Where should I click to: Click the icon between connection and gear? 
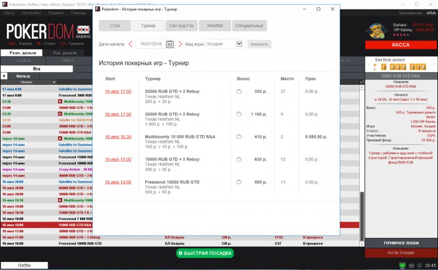[x=411, y=265]
